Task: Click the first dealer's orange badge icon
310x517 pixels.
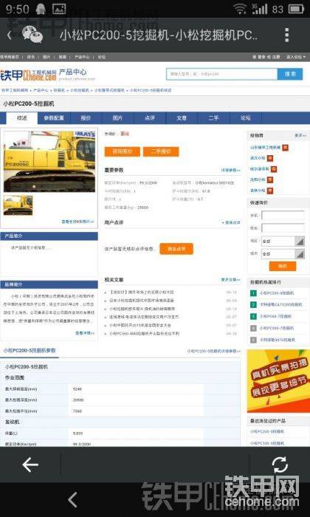Action: click(286, 148)
